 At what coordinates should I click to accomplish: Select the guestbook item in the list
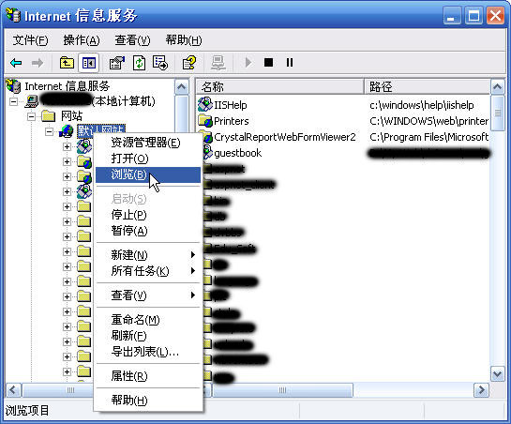(x=237, y=153)
